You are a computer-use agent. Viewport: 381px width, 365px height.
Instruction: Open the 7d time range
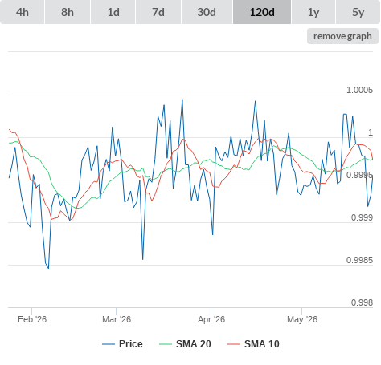158,12
